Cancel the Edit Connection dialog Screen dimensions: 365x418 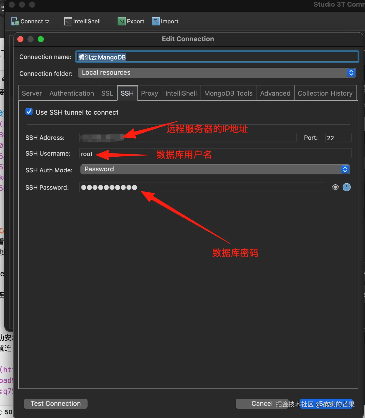point(262,404)
